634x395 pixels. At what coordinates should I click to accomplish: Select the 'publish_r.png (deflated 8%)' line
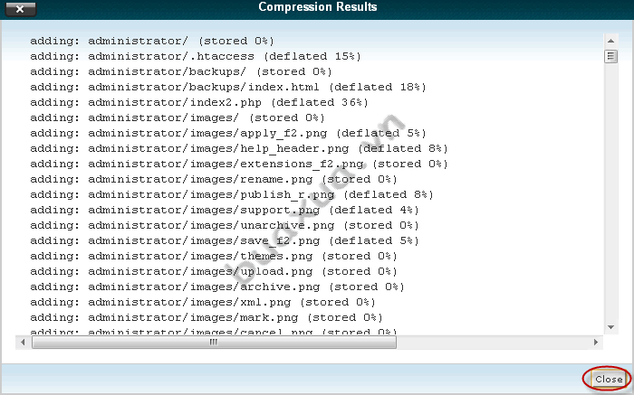click(232, 194)
